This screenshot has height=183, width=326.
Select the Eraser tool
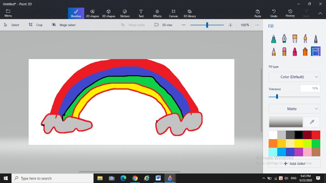coord(284,51)
